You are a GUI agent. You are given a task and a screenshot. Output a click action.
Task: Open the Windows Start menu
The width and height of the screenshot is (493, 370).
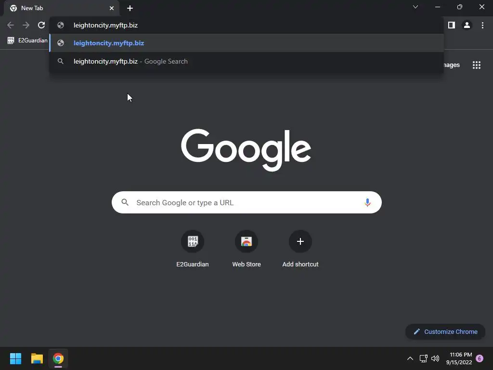pyautogui.click(x=15, y=358)
